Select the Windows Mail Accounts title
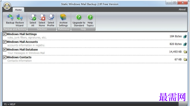This screenshot has width=191, height=106. coord(22,42)
